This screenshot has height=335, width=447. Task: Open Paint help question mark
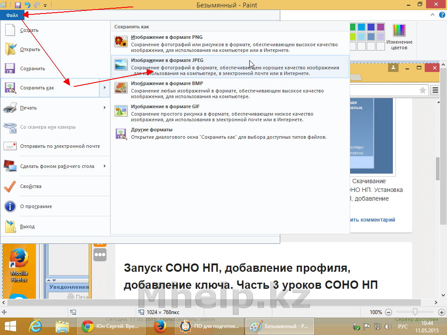[x=442, y=15]
